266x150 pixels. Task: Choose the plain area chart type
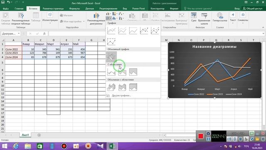111,72
